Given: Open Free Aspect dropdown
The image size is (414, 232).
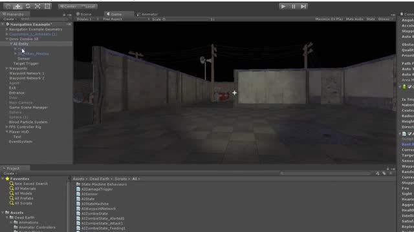Looking at the screenshot, I should point(126,19).
